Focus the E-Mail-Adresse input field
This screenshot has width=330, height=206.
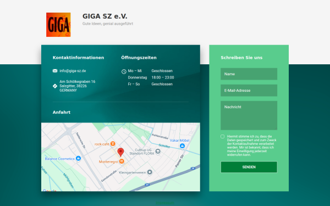point(249,91)
